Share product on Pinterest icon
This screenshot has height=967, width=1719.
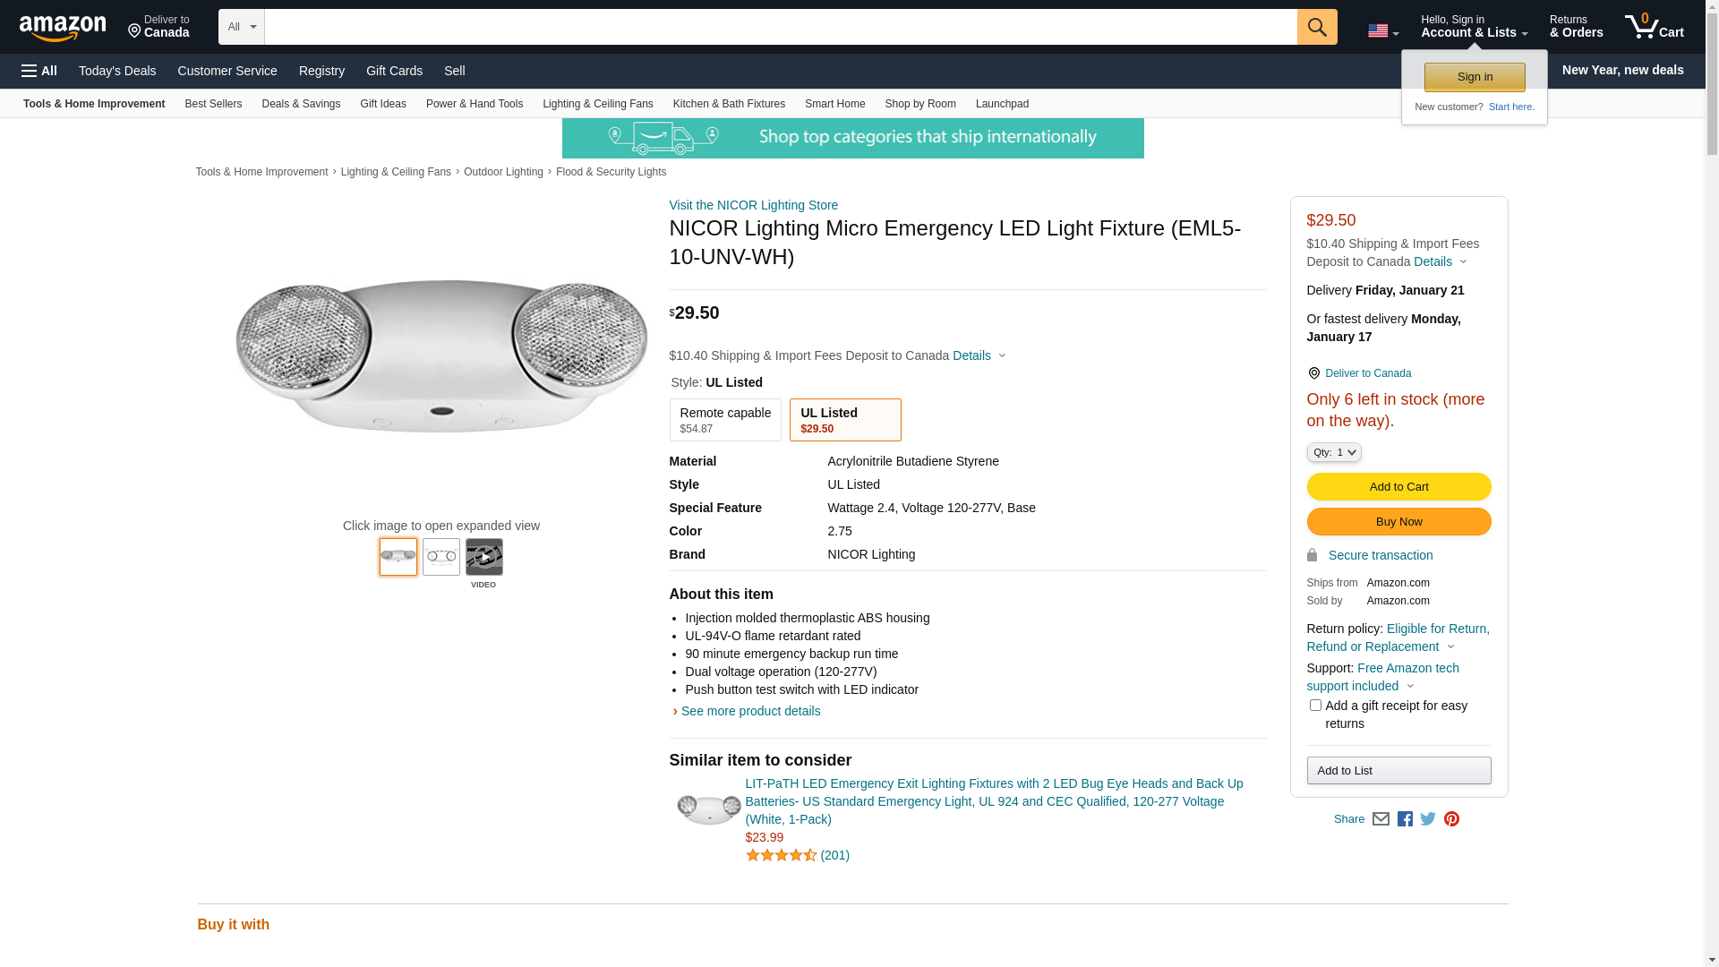[x=1451, y=819]
